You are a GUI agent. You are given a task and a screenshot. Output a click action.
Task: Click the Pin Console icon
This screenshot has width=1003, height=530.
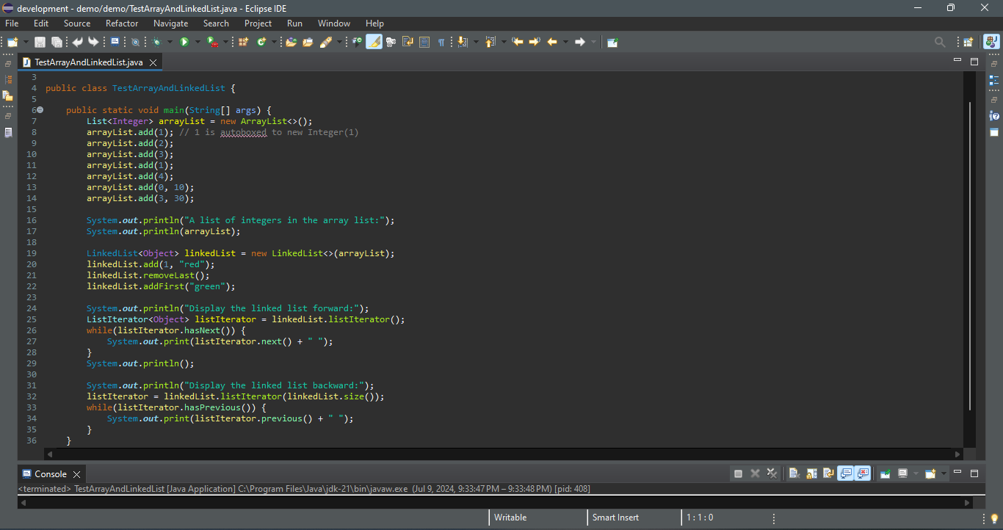885,473
